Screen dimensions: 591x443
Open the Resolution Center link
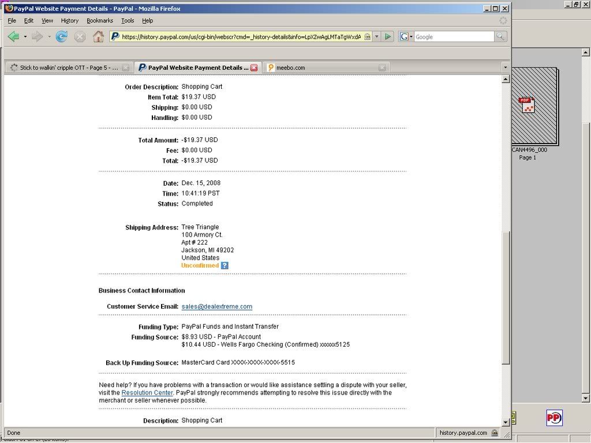click(x=147, y=392)
